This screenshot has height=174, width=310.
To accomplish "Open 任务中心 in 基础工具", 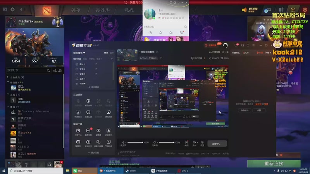I will pyautogui.click(x=78, y=132).
